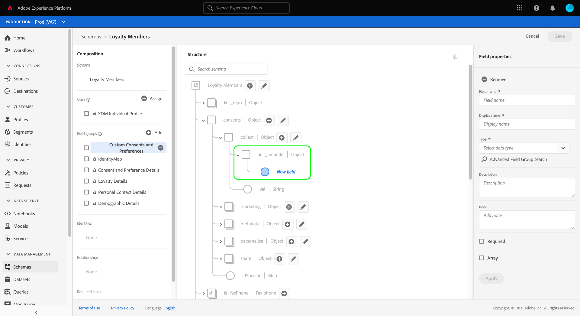
Task: Edit the consents object field
Action: click(283, 120)
